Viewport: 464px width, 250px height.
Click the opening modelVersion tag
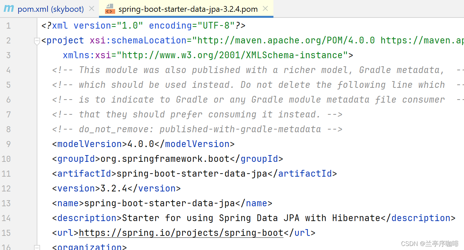coord(90,144)
